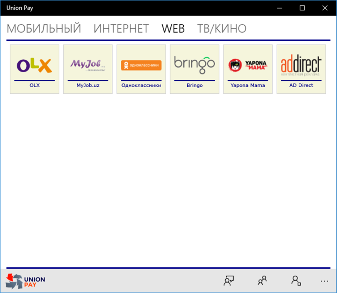Open the addirect logo tile

pyautogui.click(x=301, y=69)
